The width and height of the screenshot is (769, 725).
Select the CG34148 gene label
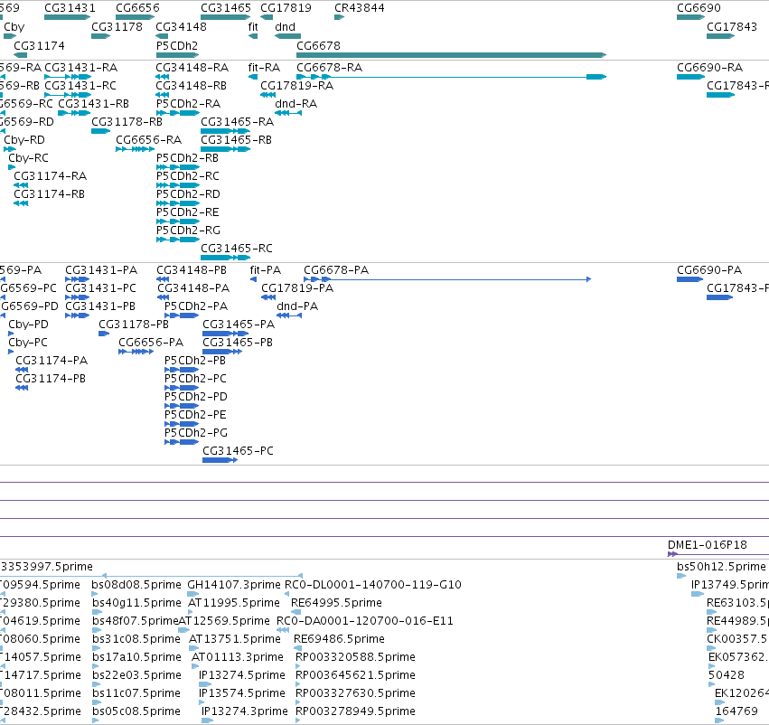pyautogui.click(x=181, y=26)
